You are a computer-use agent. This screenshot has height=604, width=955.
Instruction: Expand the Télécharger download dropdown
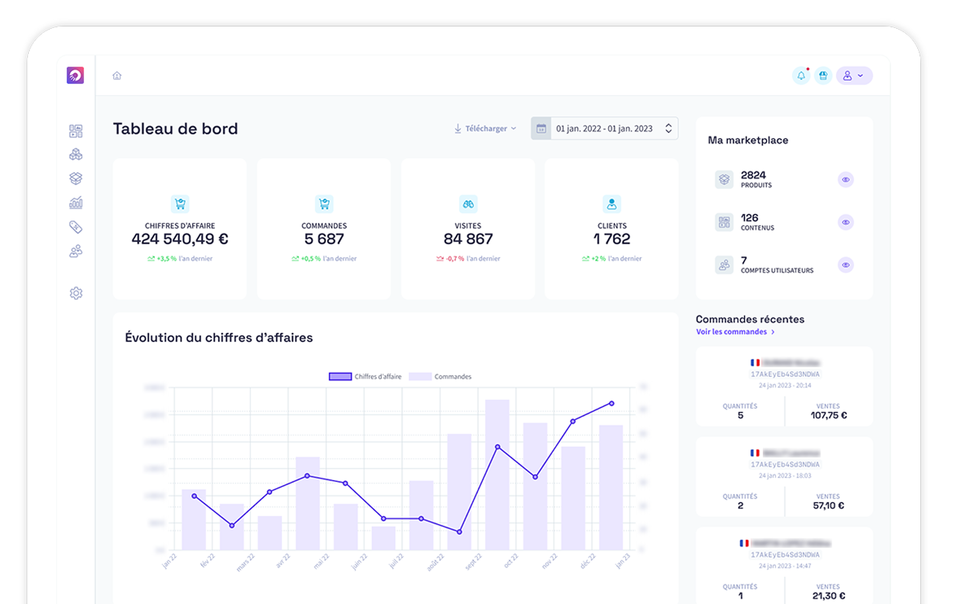(x=485, y=129)
